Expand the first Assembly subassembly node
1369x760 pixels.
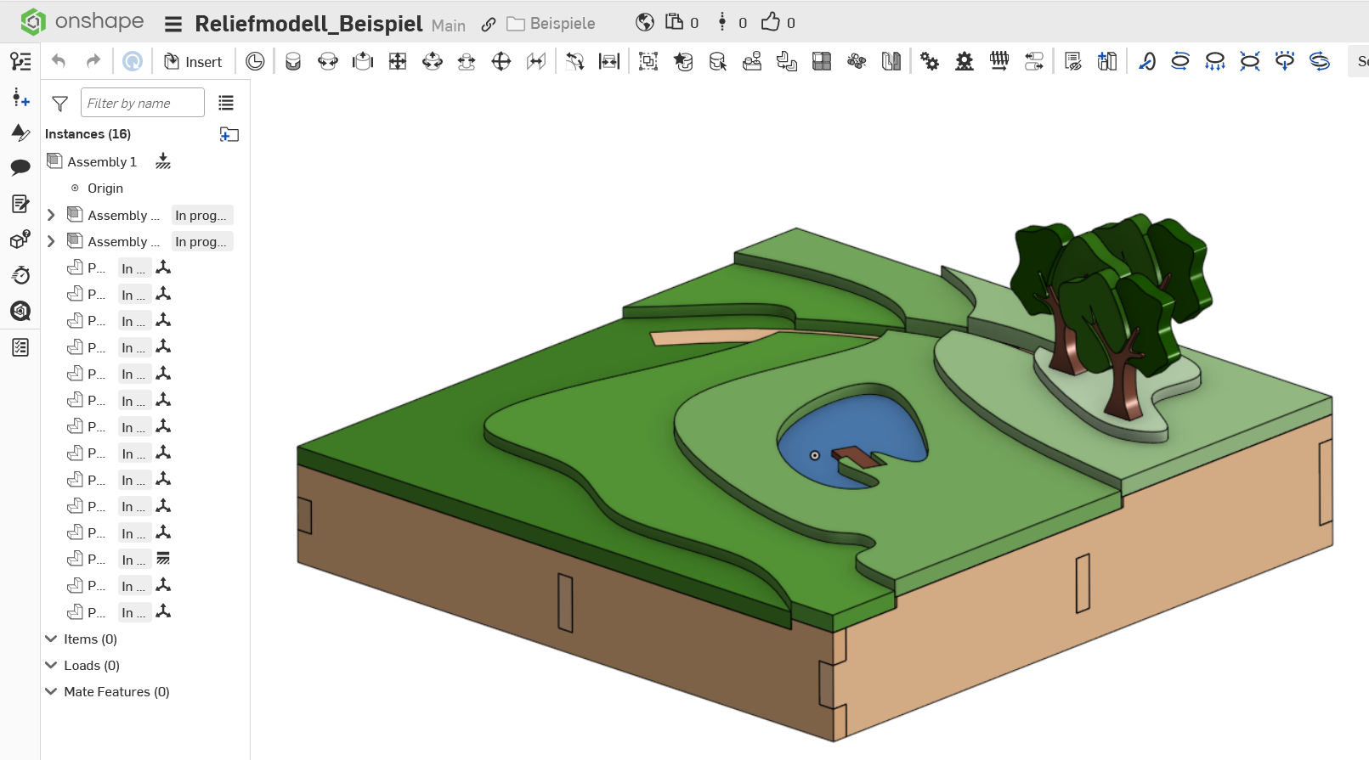pyautogui.click(x=51, y=216)
